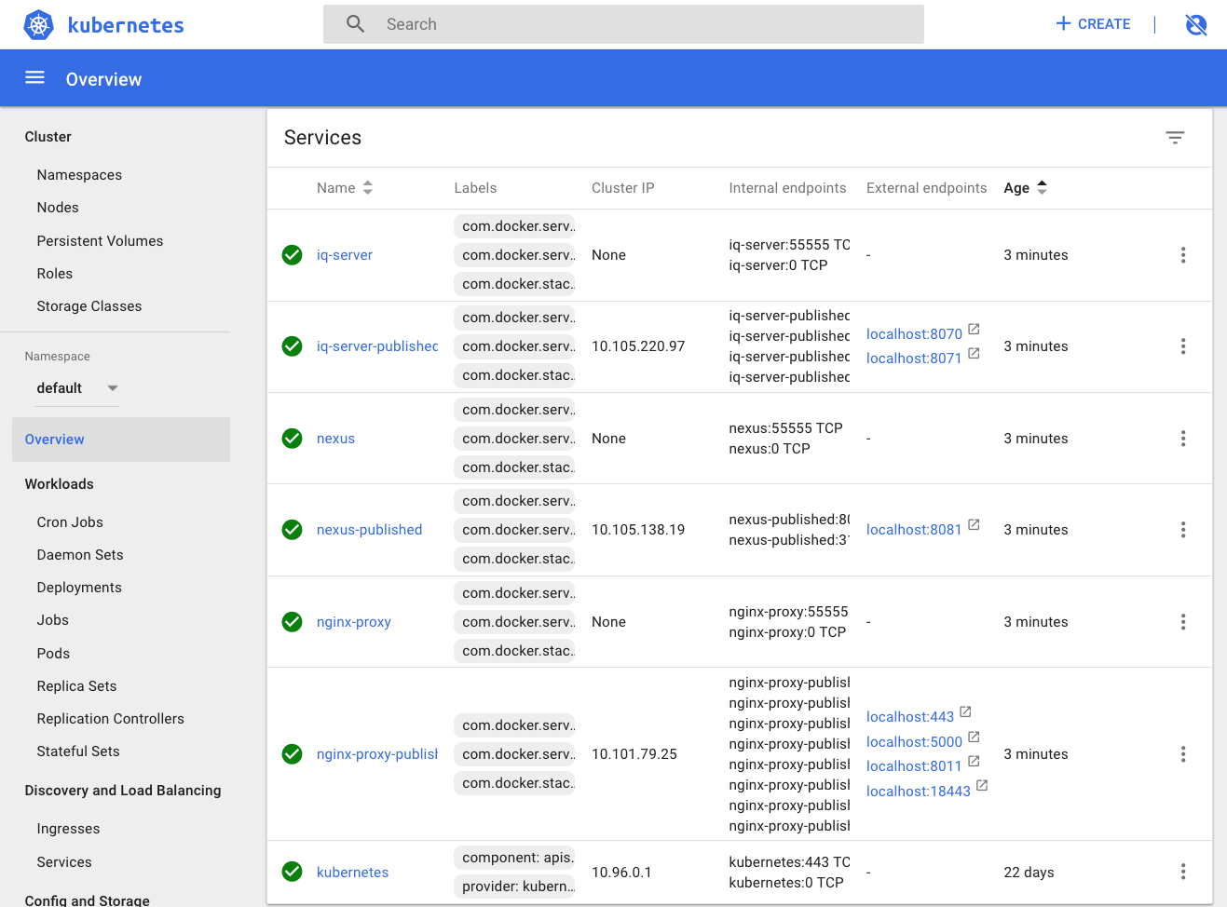Open actions menu for nexus-published row
This screenshot has height=907, width=1227.
1182,530
